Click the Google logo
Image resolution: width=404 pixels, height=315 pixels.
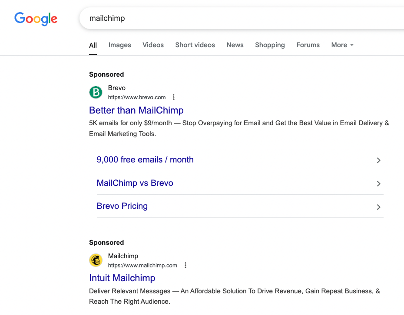(x=36, y=19)
